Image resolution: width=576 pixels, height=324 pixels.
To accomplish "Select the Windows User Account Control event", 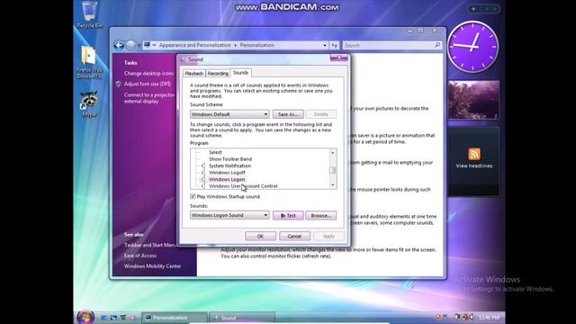I will pyautogui.click(x=243, y=186).
